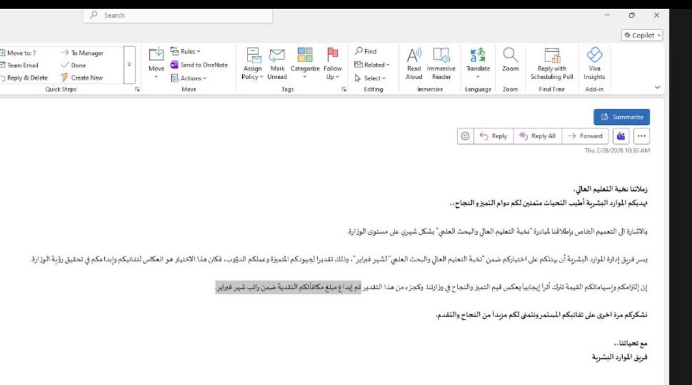Mark the message Unread
Image resolution: width=692 pixels, height=385 pixels.
pyautogui.click(x=277, y=63)
